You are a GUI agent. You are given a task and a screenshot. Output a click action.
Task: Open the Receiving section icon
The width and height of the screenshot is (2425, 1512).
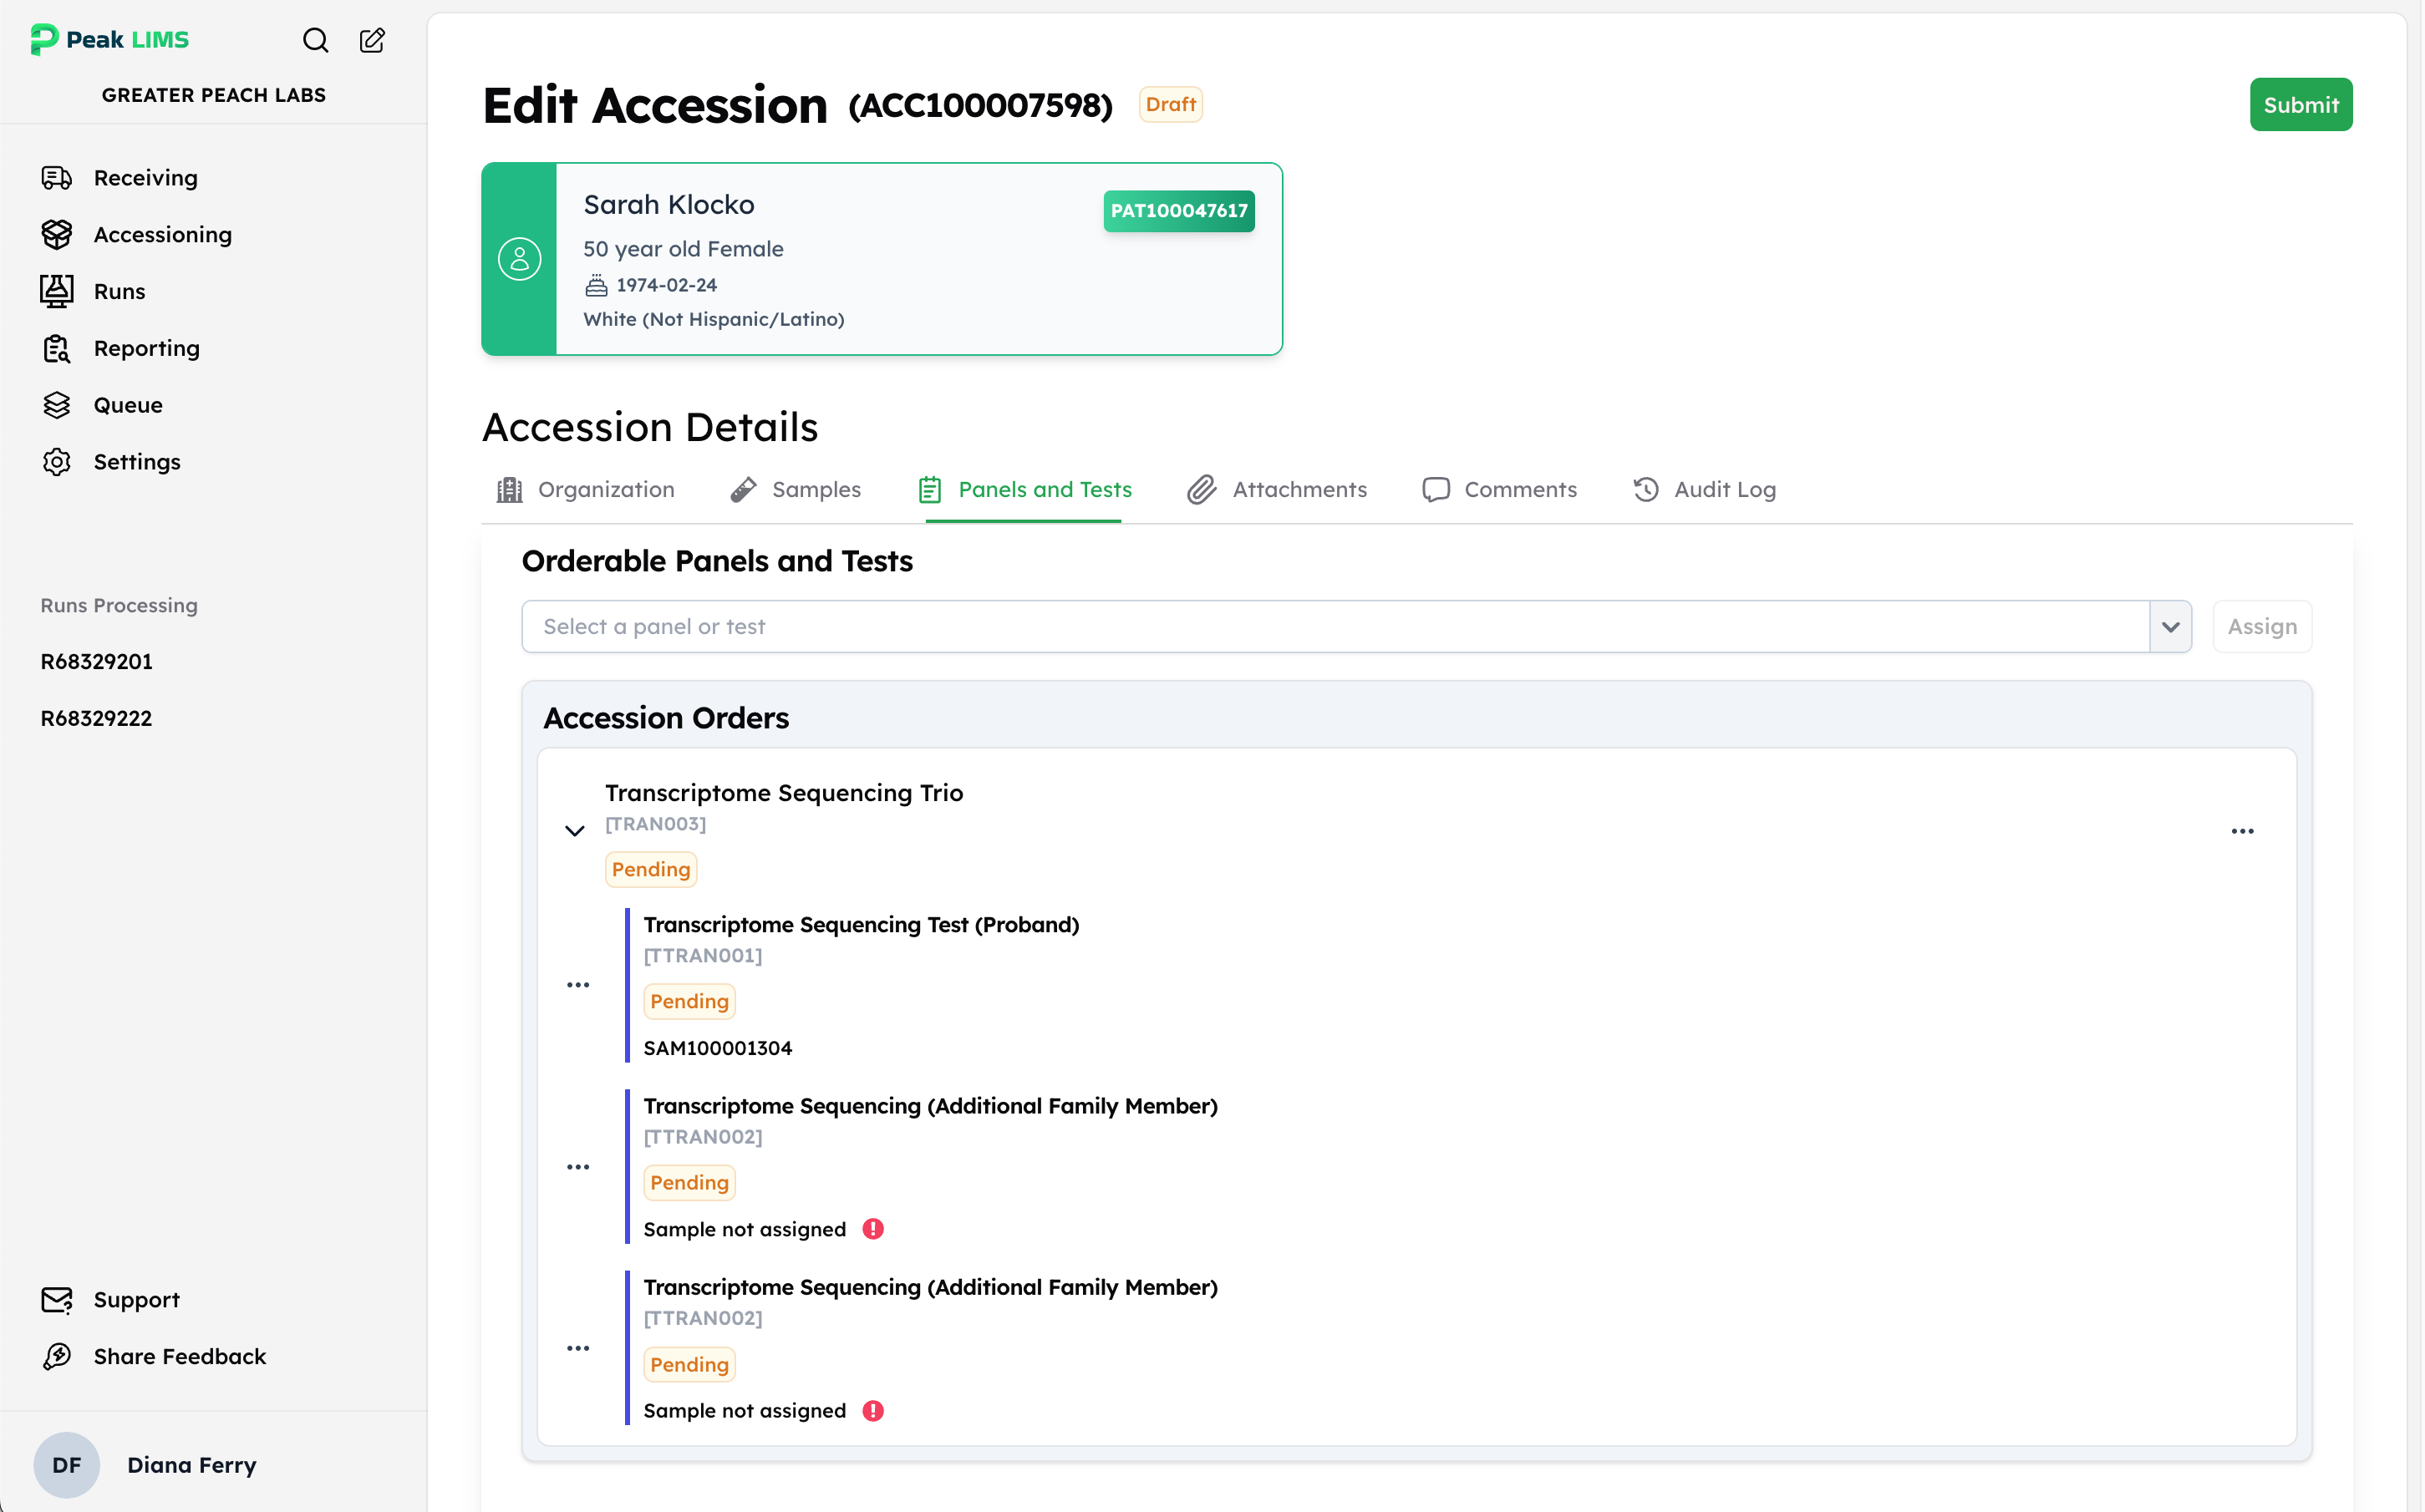[56, 177]
